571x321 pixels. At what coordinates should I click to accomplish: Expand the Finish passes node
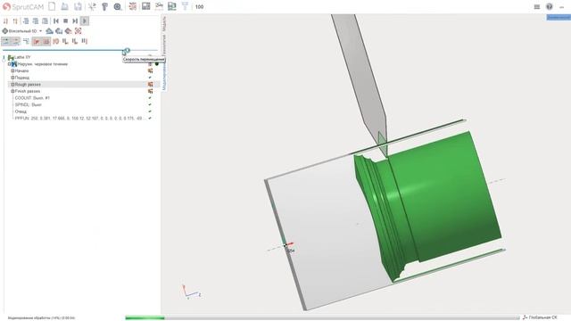coord(12,91)
